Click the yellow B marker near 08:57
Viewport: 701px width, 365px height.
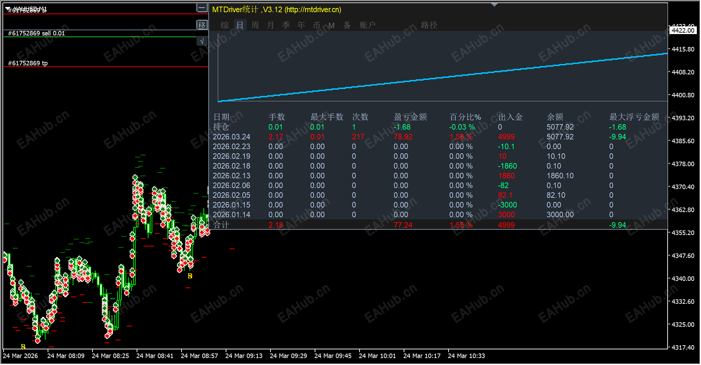pos(190,276)
